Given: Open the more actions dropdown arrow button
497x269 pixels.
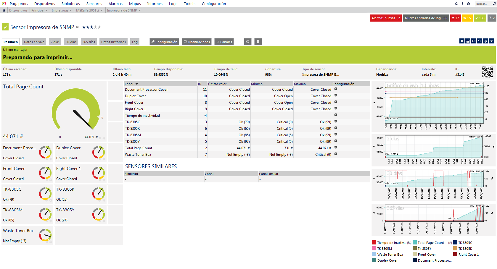Looking at the screenshot, I should (491, 41).
